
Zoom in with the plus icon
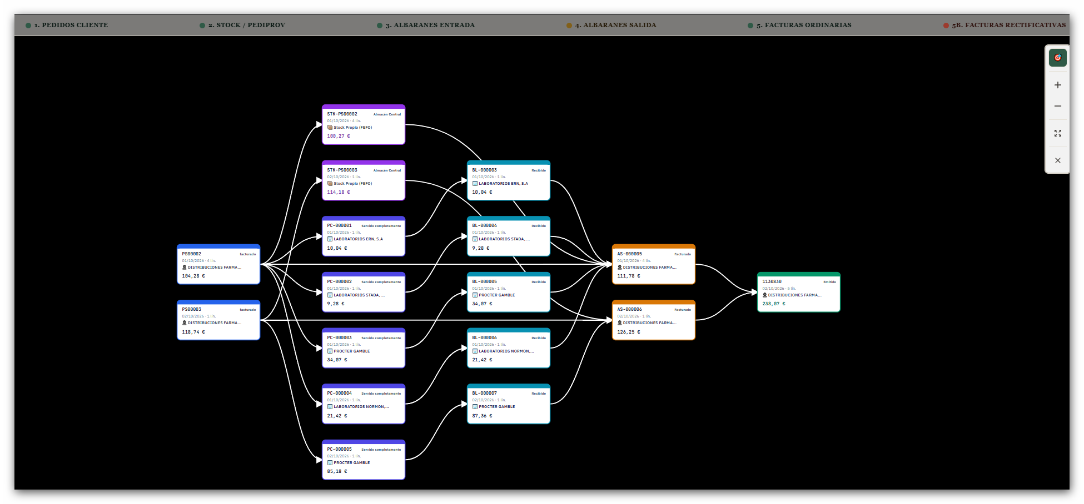(1057, 85)
